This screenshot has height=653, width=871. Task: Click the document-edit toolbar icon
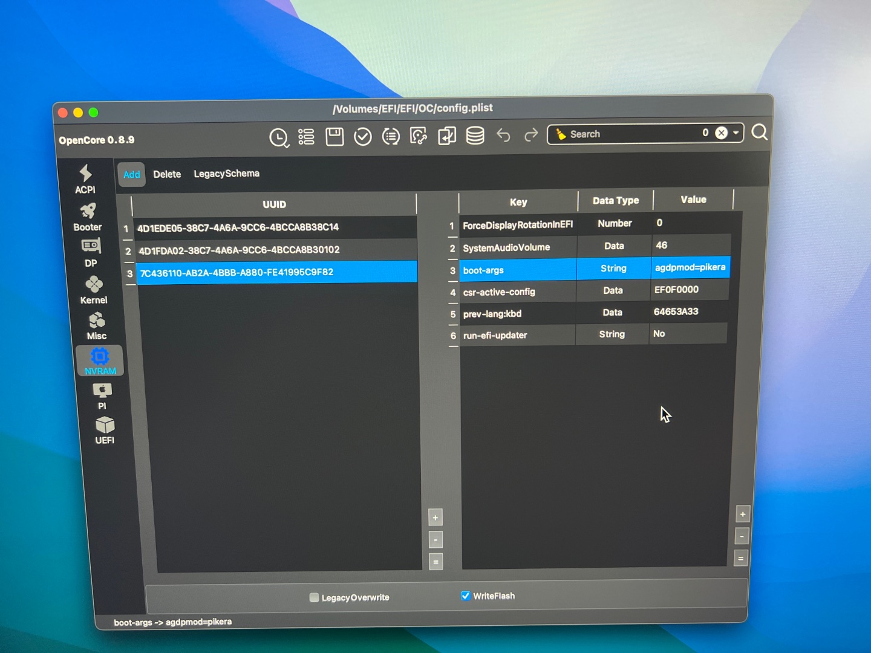pyautogui.click(x=419, y=136)
